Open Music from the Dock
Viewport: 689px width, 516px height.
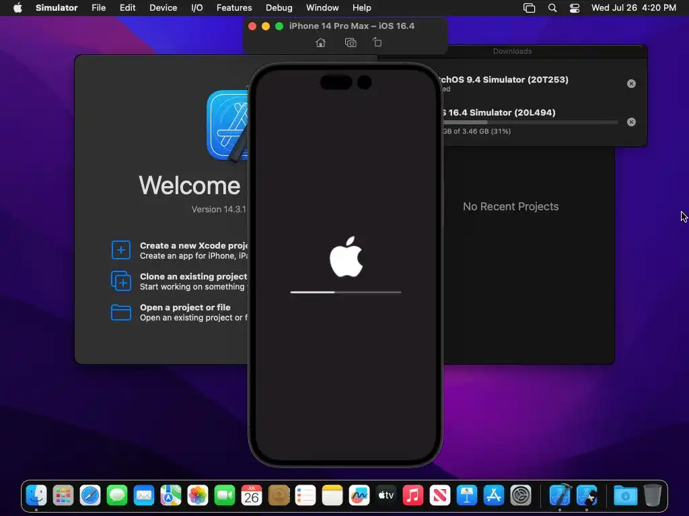tap(413, 496)
